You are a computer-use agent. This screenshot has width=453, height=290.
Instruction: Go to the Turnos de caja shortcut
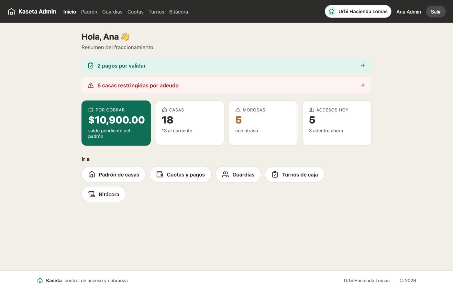pyautogui.click(x=294, y=175)
